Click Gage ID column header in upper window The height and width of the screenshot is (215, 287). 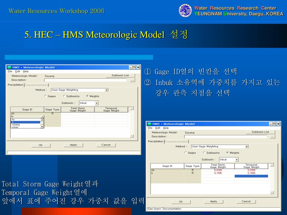click(27, 109)
